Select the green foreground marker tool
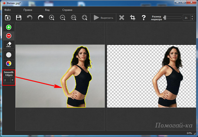Image resolution: width=198 pixels, height=137 pixels. [x=9, y=27]
